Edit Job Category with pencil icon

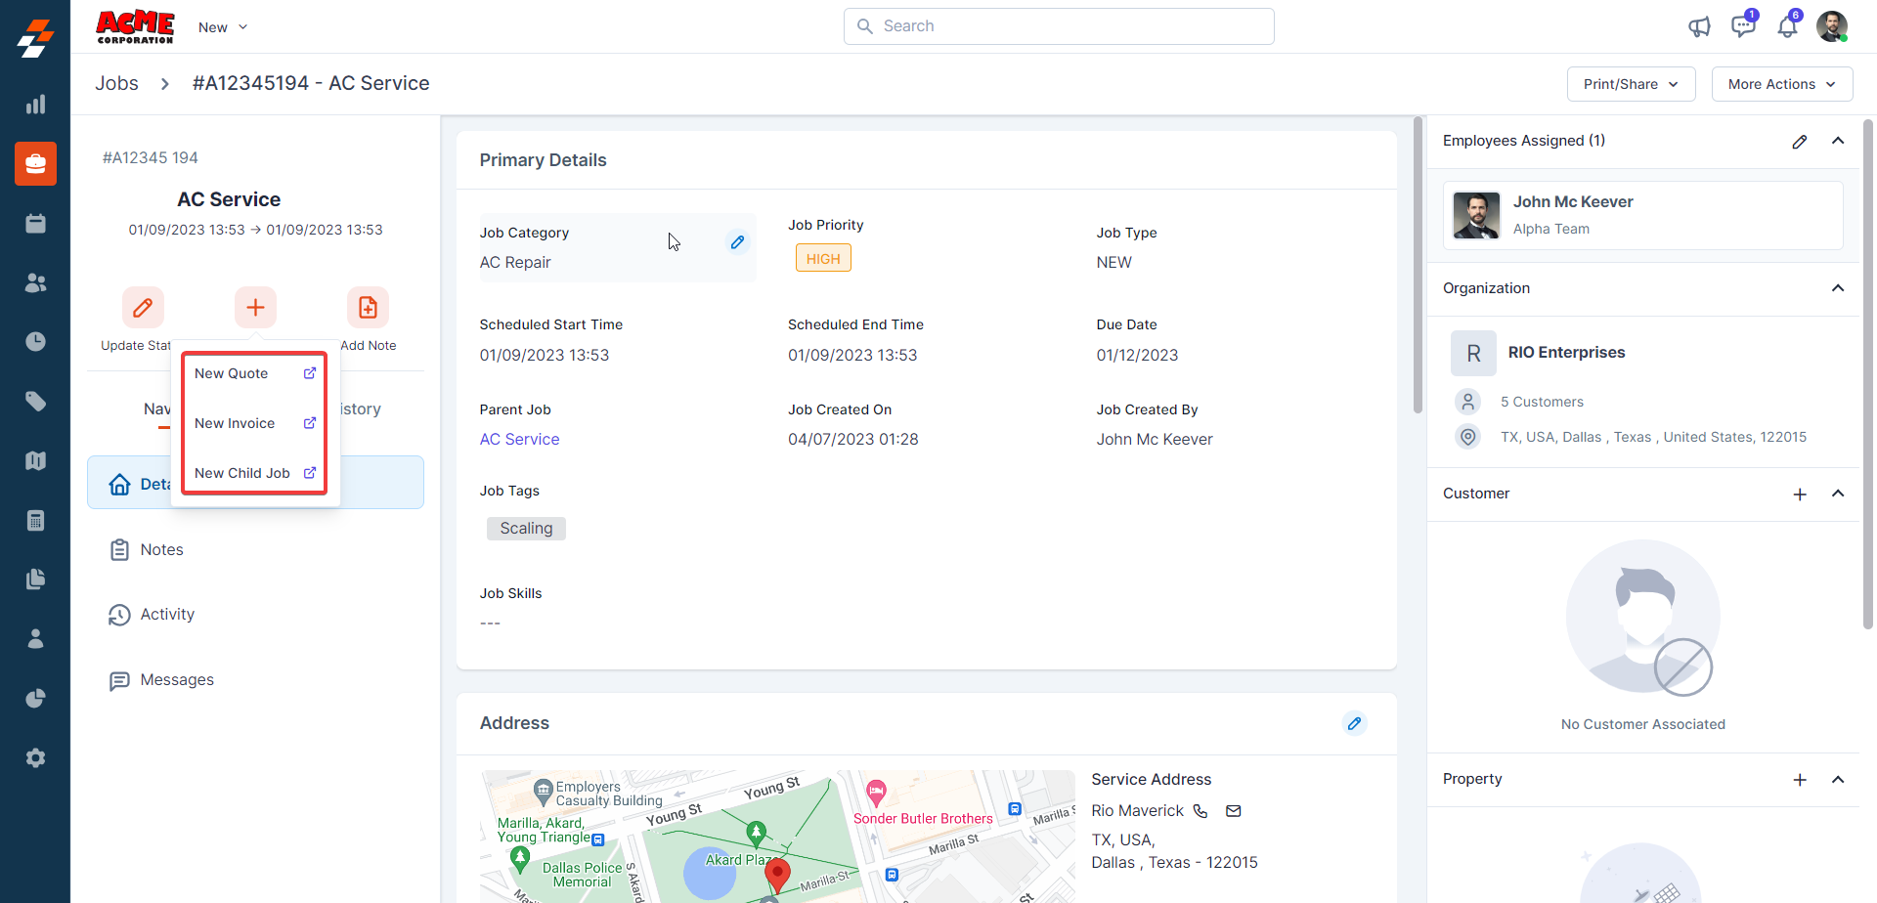(738, 242)
